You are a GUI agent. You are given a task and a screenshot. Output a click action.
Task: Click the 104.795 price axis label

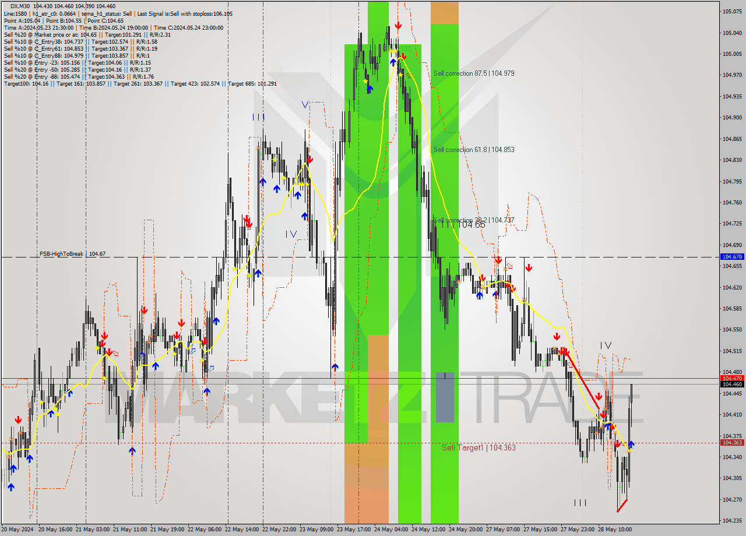tap(732, 181)
